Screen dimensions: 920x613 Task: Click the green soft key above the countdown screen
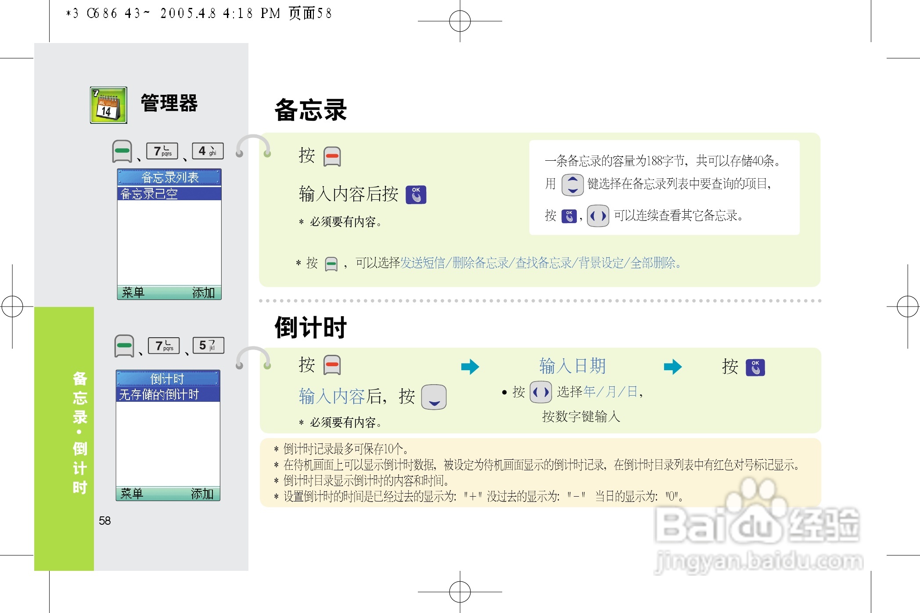124,346
